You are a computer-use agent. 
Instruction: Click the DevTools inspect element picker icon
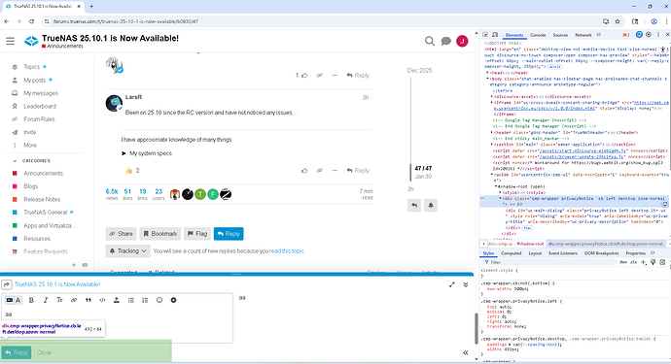coord(485,35)
